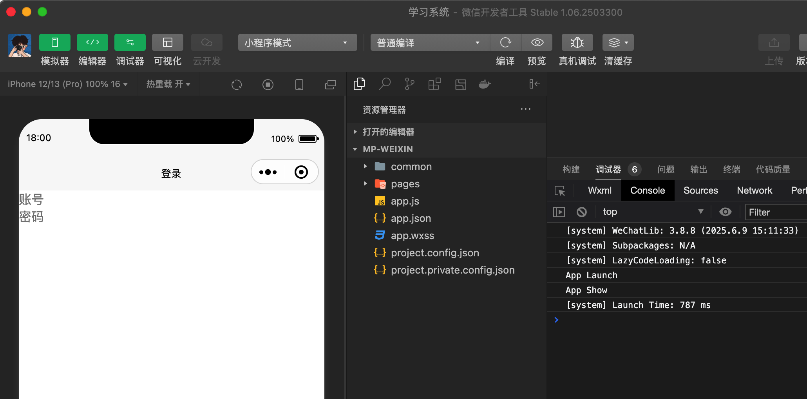Image resolution: width=807 pixels, height=399 pixels.
Task: Open the app.wxss file
Action: 447,236
